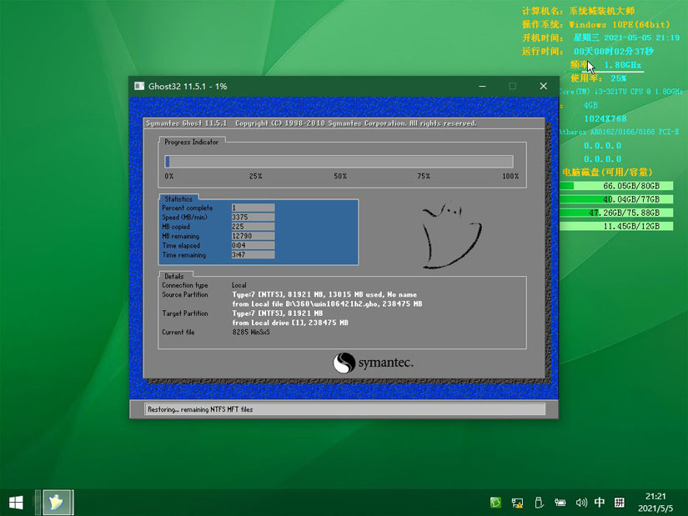Screen dimensions: 688x516
Task: Click the source file path win106421h2.gho line
Action: (x=327, y=304)
